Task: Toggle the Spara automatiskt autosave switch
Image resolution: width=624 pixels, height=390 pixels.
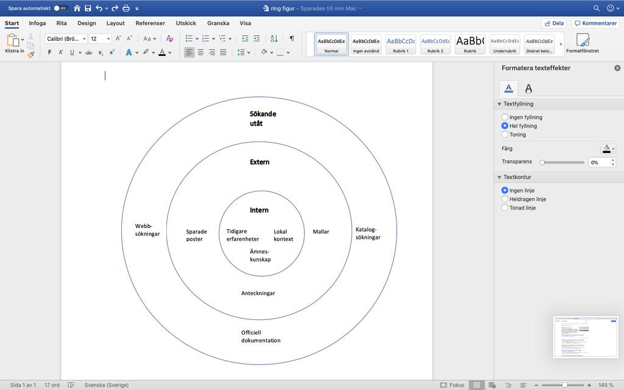Action: (x=61, y=8)
